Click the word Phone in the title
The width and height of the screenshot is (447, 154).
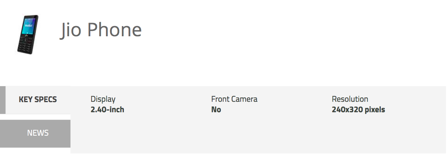point(114,29)
